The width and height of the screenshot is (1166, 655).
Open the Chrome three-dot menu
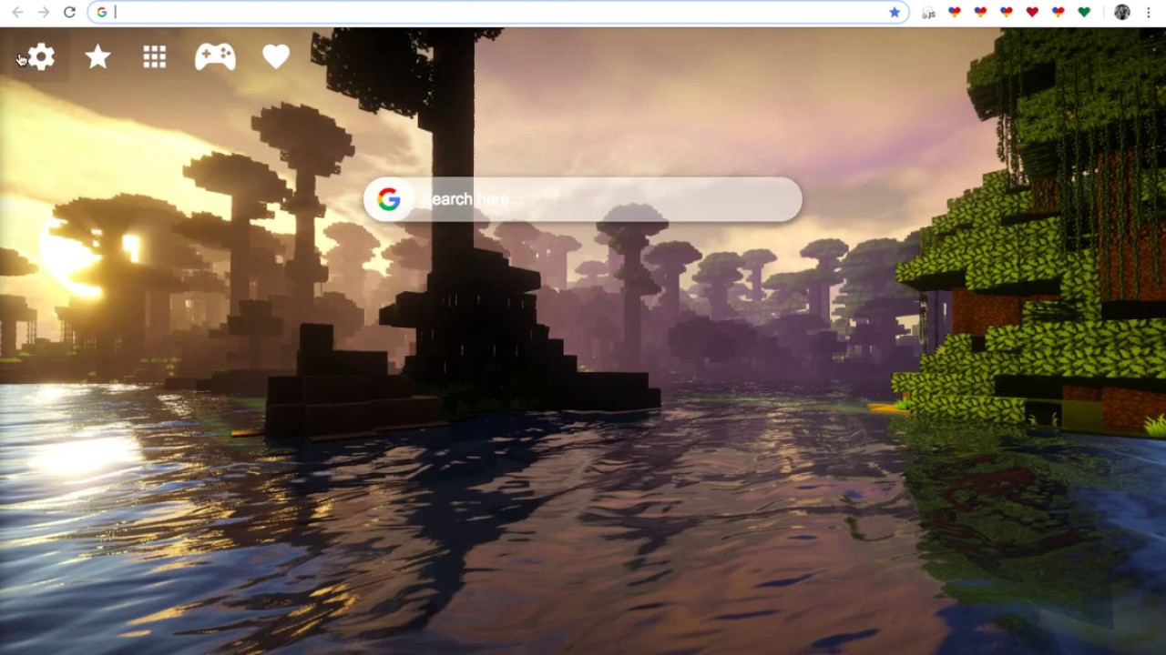pos(1149,12)
